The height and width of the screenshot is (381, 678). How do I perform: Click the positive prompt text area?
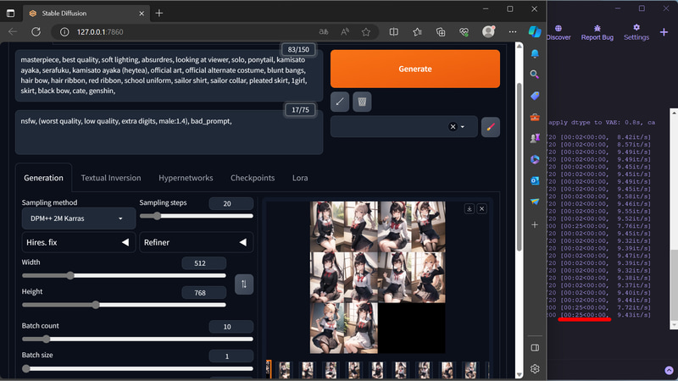click(169, 75)
